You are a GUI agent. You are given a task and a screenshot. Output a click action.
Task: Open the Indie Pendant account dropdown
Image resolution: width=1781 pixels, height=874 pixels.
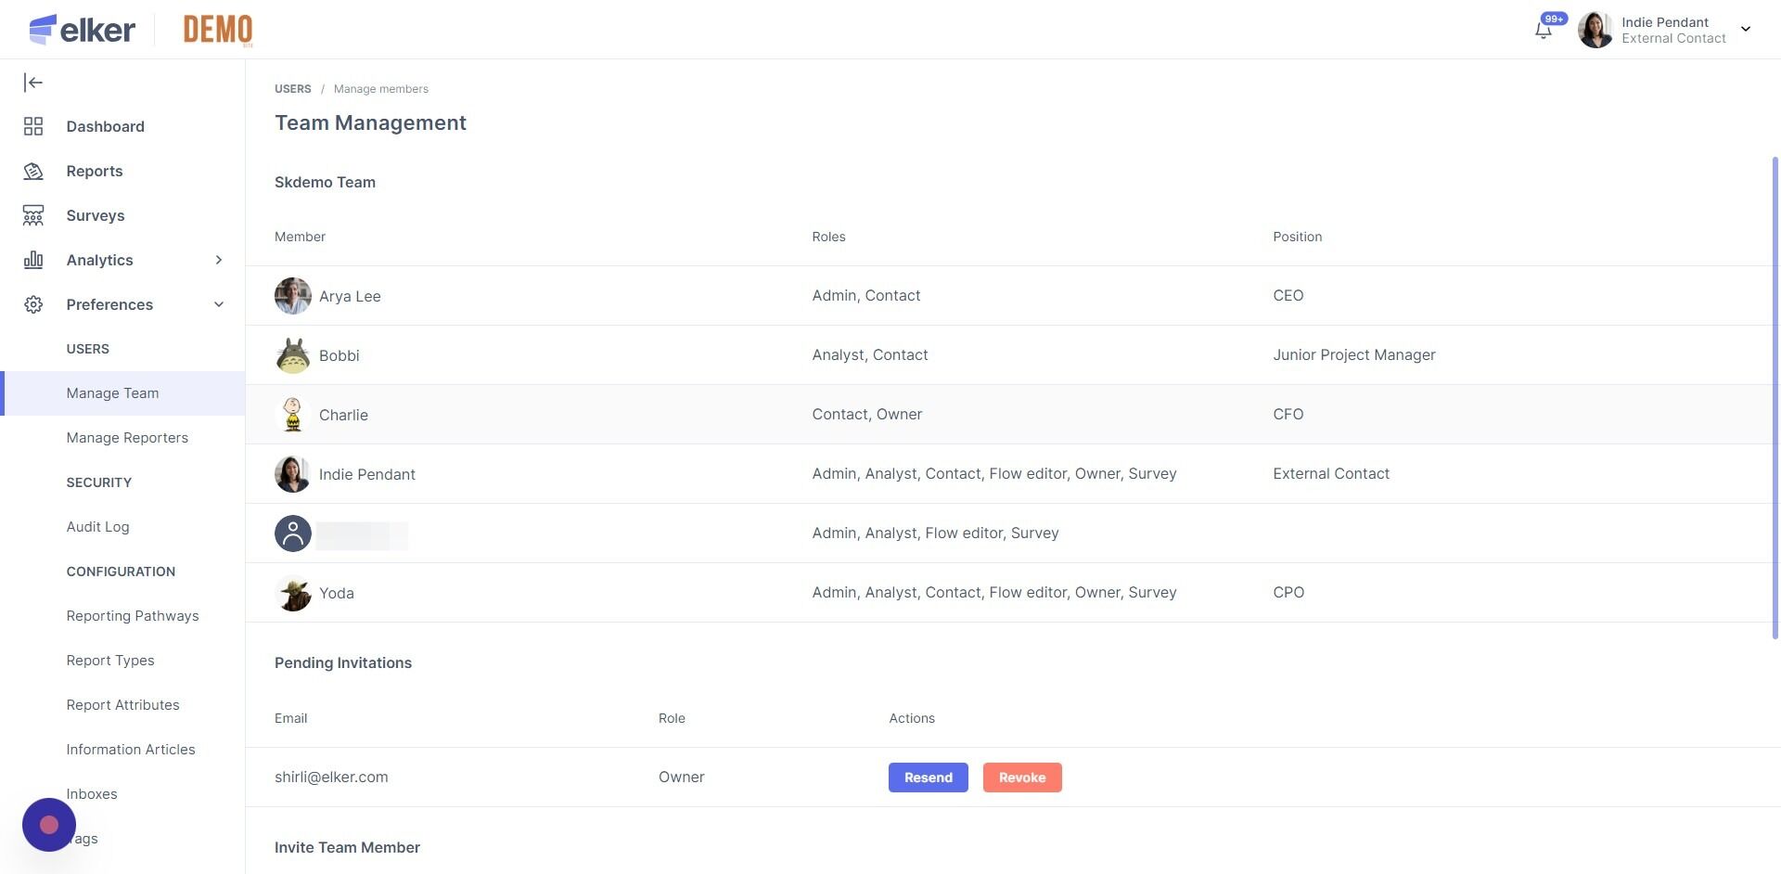click(1745, 30)
